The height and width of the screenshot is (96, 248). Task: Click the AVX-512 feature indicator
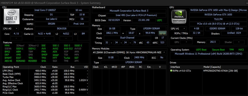[x=68, y=49]
